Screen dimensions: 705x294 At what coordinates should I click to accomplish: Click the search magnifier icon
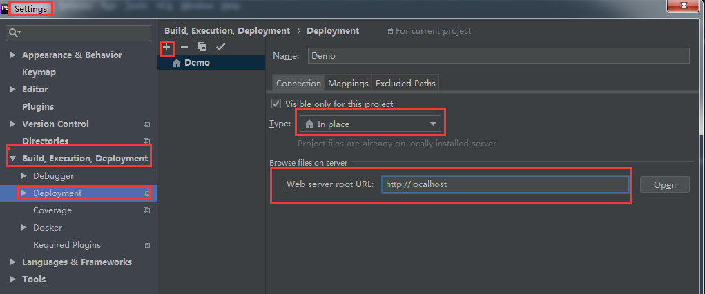(14, 33)
